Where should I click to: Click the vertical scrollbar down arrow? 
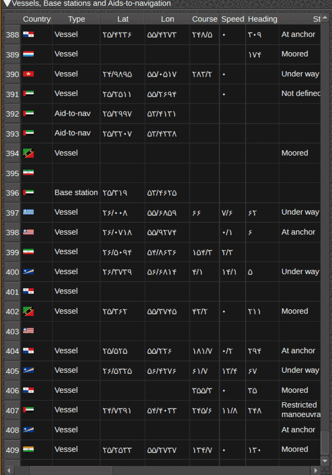(325, 461)
